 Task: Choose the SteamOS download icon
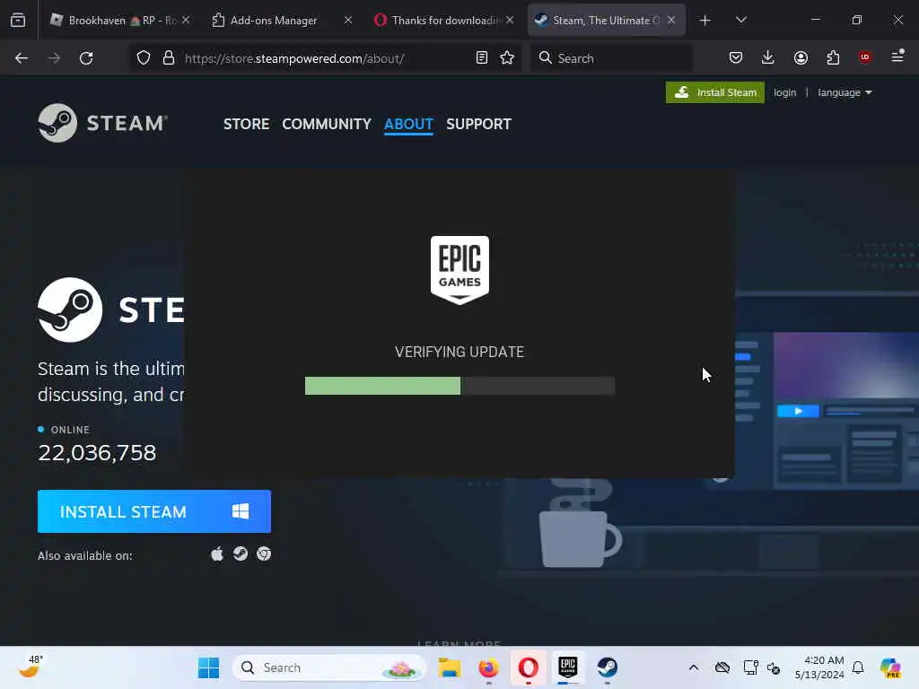tap(241, 554)
